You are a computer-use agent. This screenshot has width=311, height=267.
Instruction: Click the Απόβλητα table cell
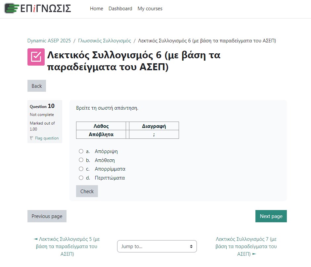point(101,134)
